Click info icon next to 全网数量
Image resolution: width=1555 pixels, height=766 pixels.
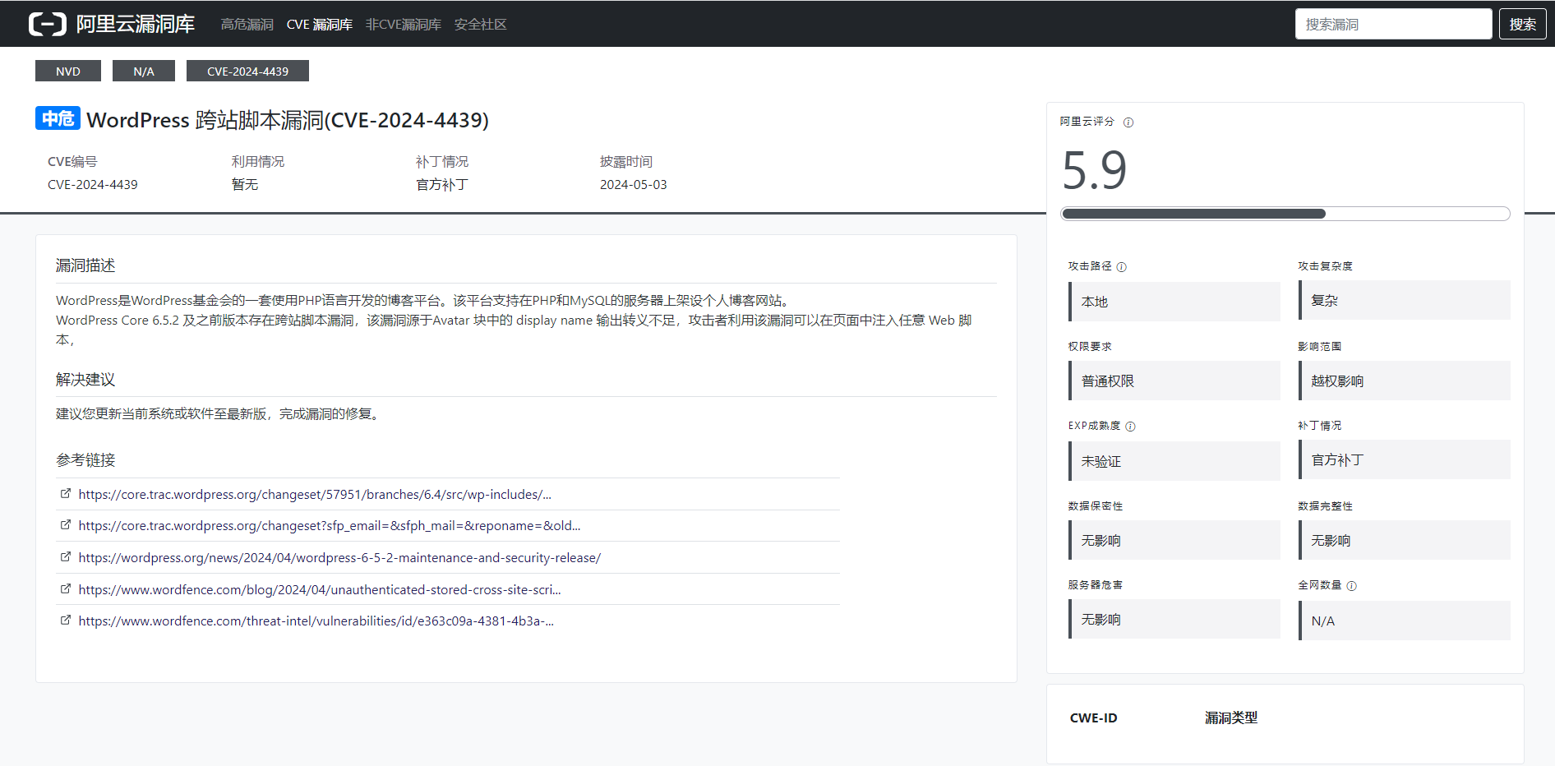(x=1352, y=586)
